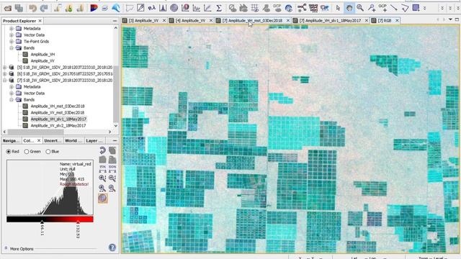461x259 pixels.
Task: Open the Histogram tool icon
Action: tap(163, 8)
